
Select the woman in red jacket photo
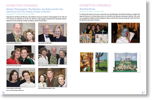[21, 55]
